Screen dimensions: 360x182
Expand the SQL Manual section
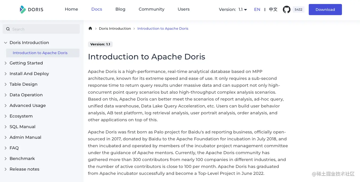[x=6, y=127]
